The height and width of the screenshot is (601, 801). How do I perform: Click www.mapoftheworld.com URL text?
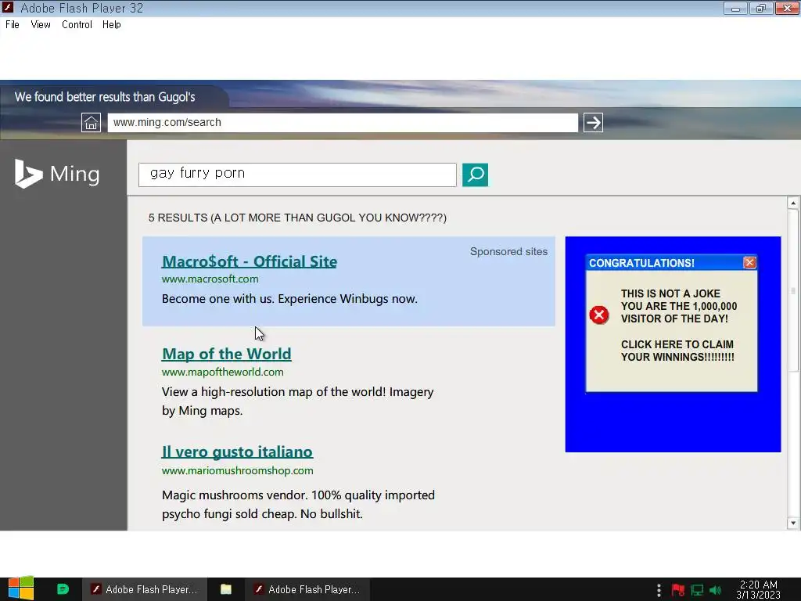(223, 372)
